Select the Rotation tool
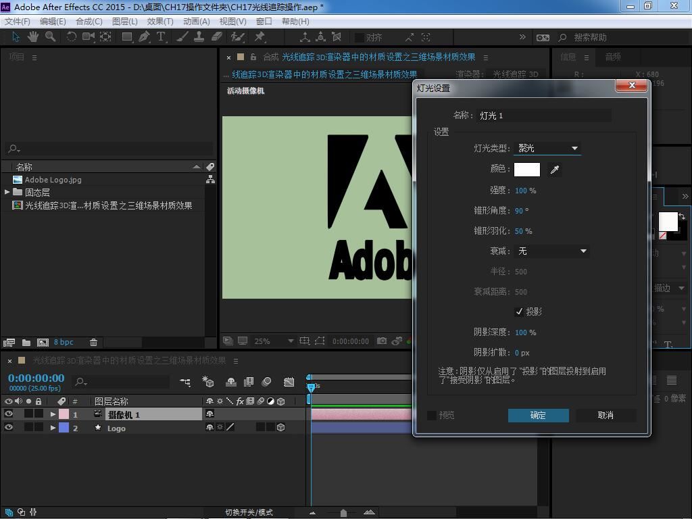Screen dimensions: 692x519 point(71,37)
